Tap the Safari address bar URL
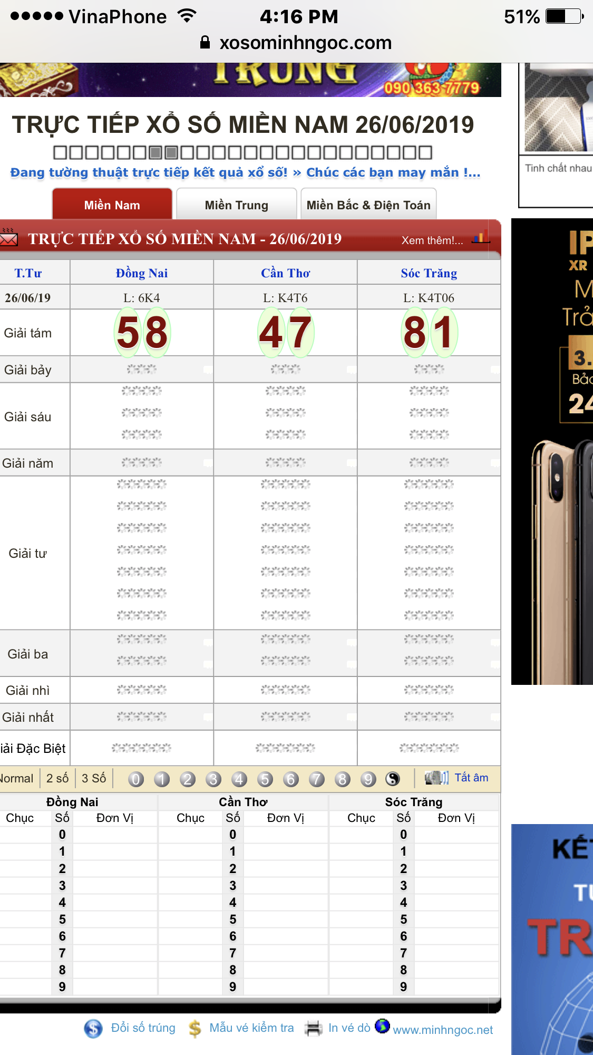Screen dimensions: 593x1055 point(305,43)
